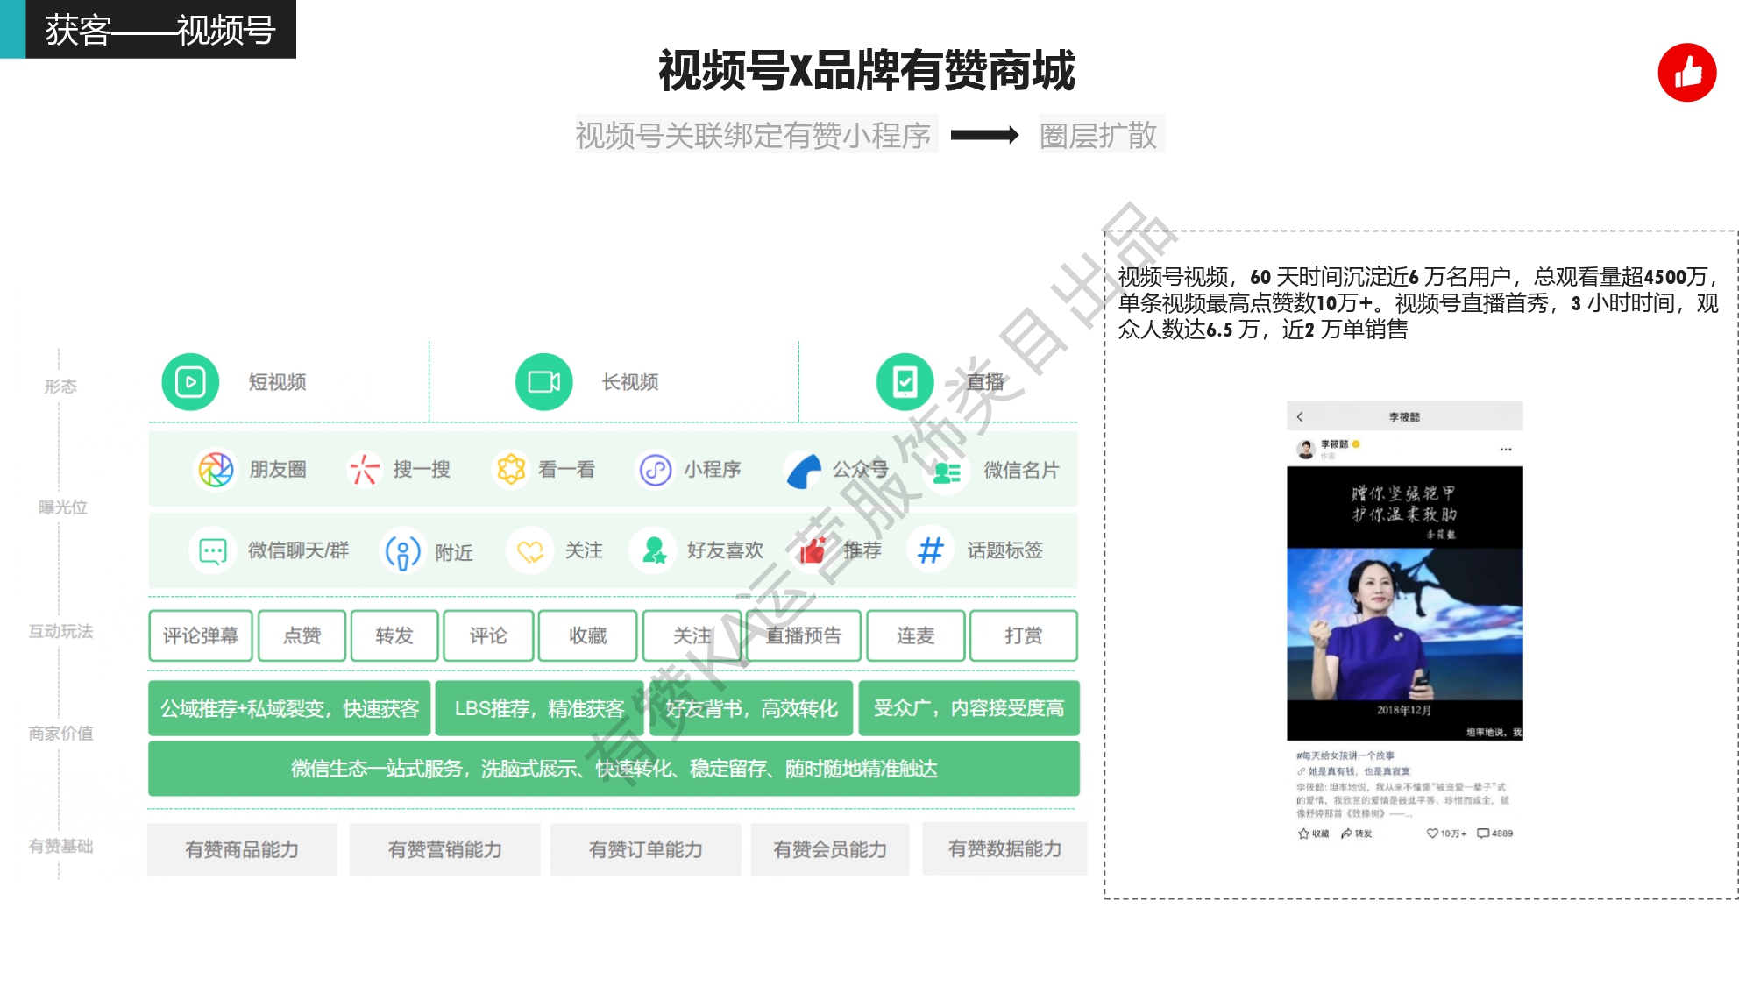
Task: Click the 点赞 box
Action: [302, 635]
